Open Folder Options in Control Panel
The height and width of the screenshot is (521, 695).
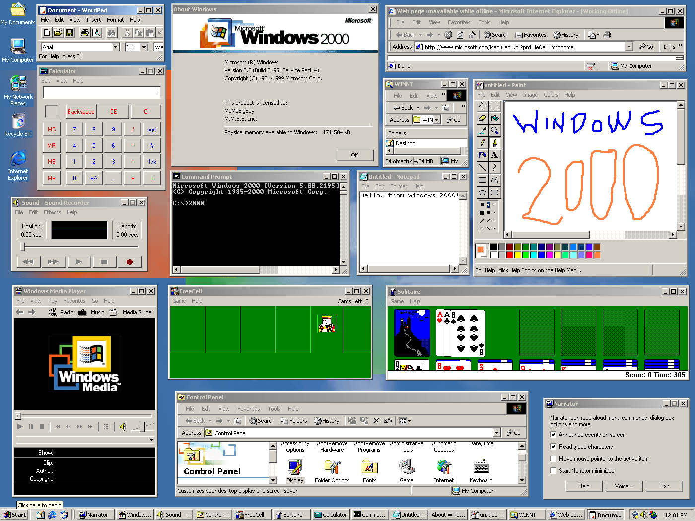332,471
